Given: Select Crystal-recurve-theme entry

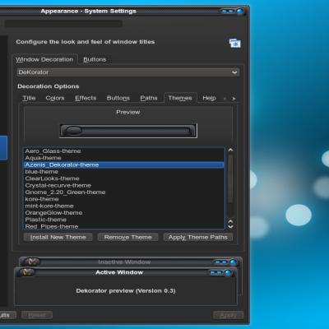Looking at the screenshot, I should click(124, 185).
